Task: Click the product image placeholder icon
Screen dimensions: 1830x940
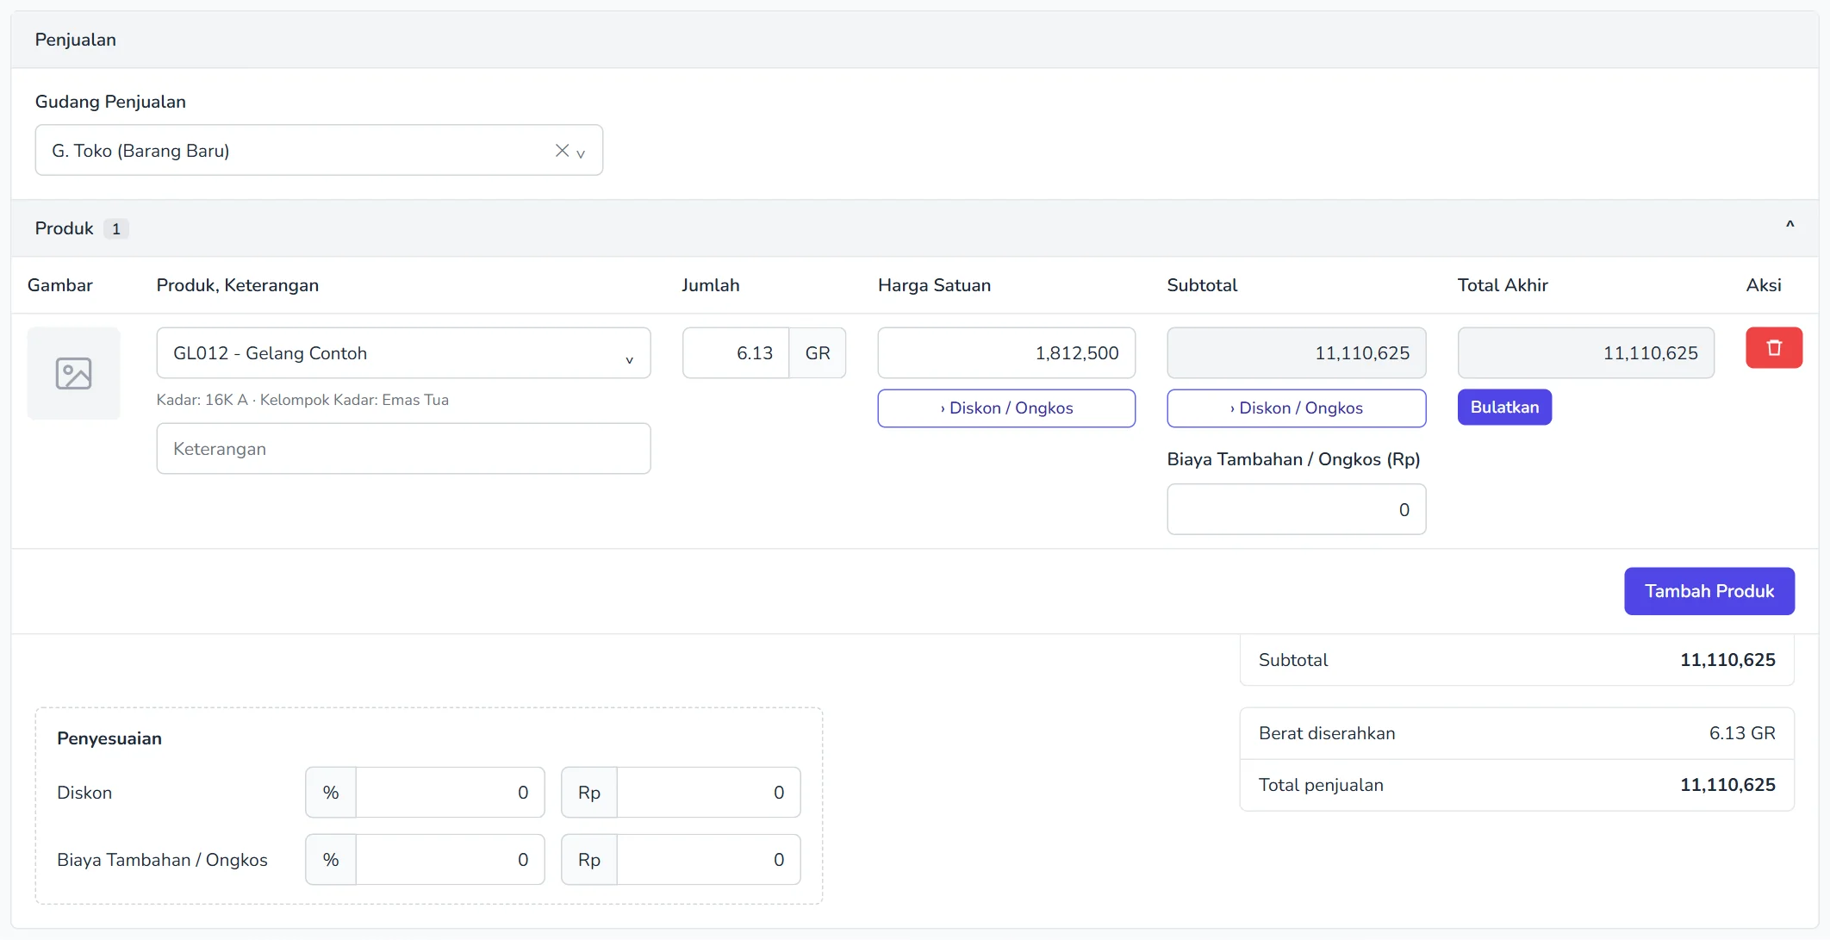Action: click(x=73, y=373)
